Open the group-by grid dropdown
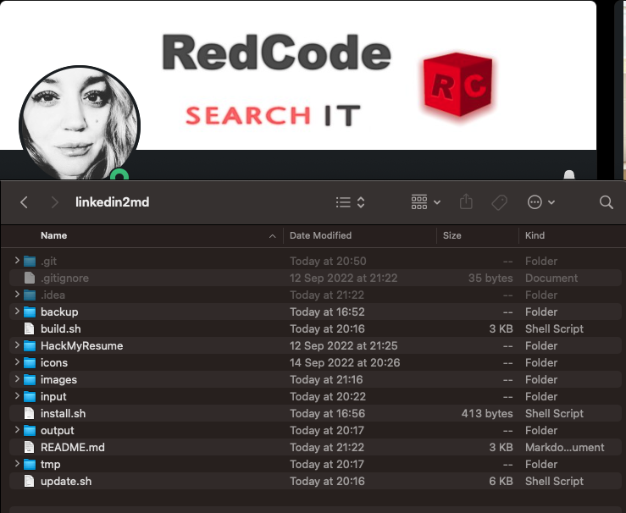 [x=425, y=202]
